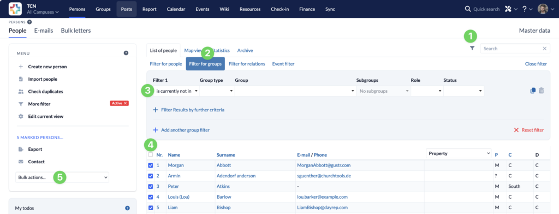
Task: Click the Import people menu entry
Action: point(43,79)
